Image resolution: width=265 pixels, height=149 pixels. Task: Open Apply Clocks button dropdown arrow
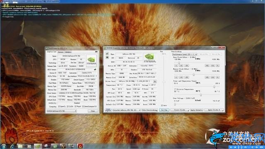223,110
